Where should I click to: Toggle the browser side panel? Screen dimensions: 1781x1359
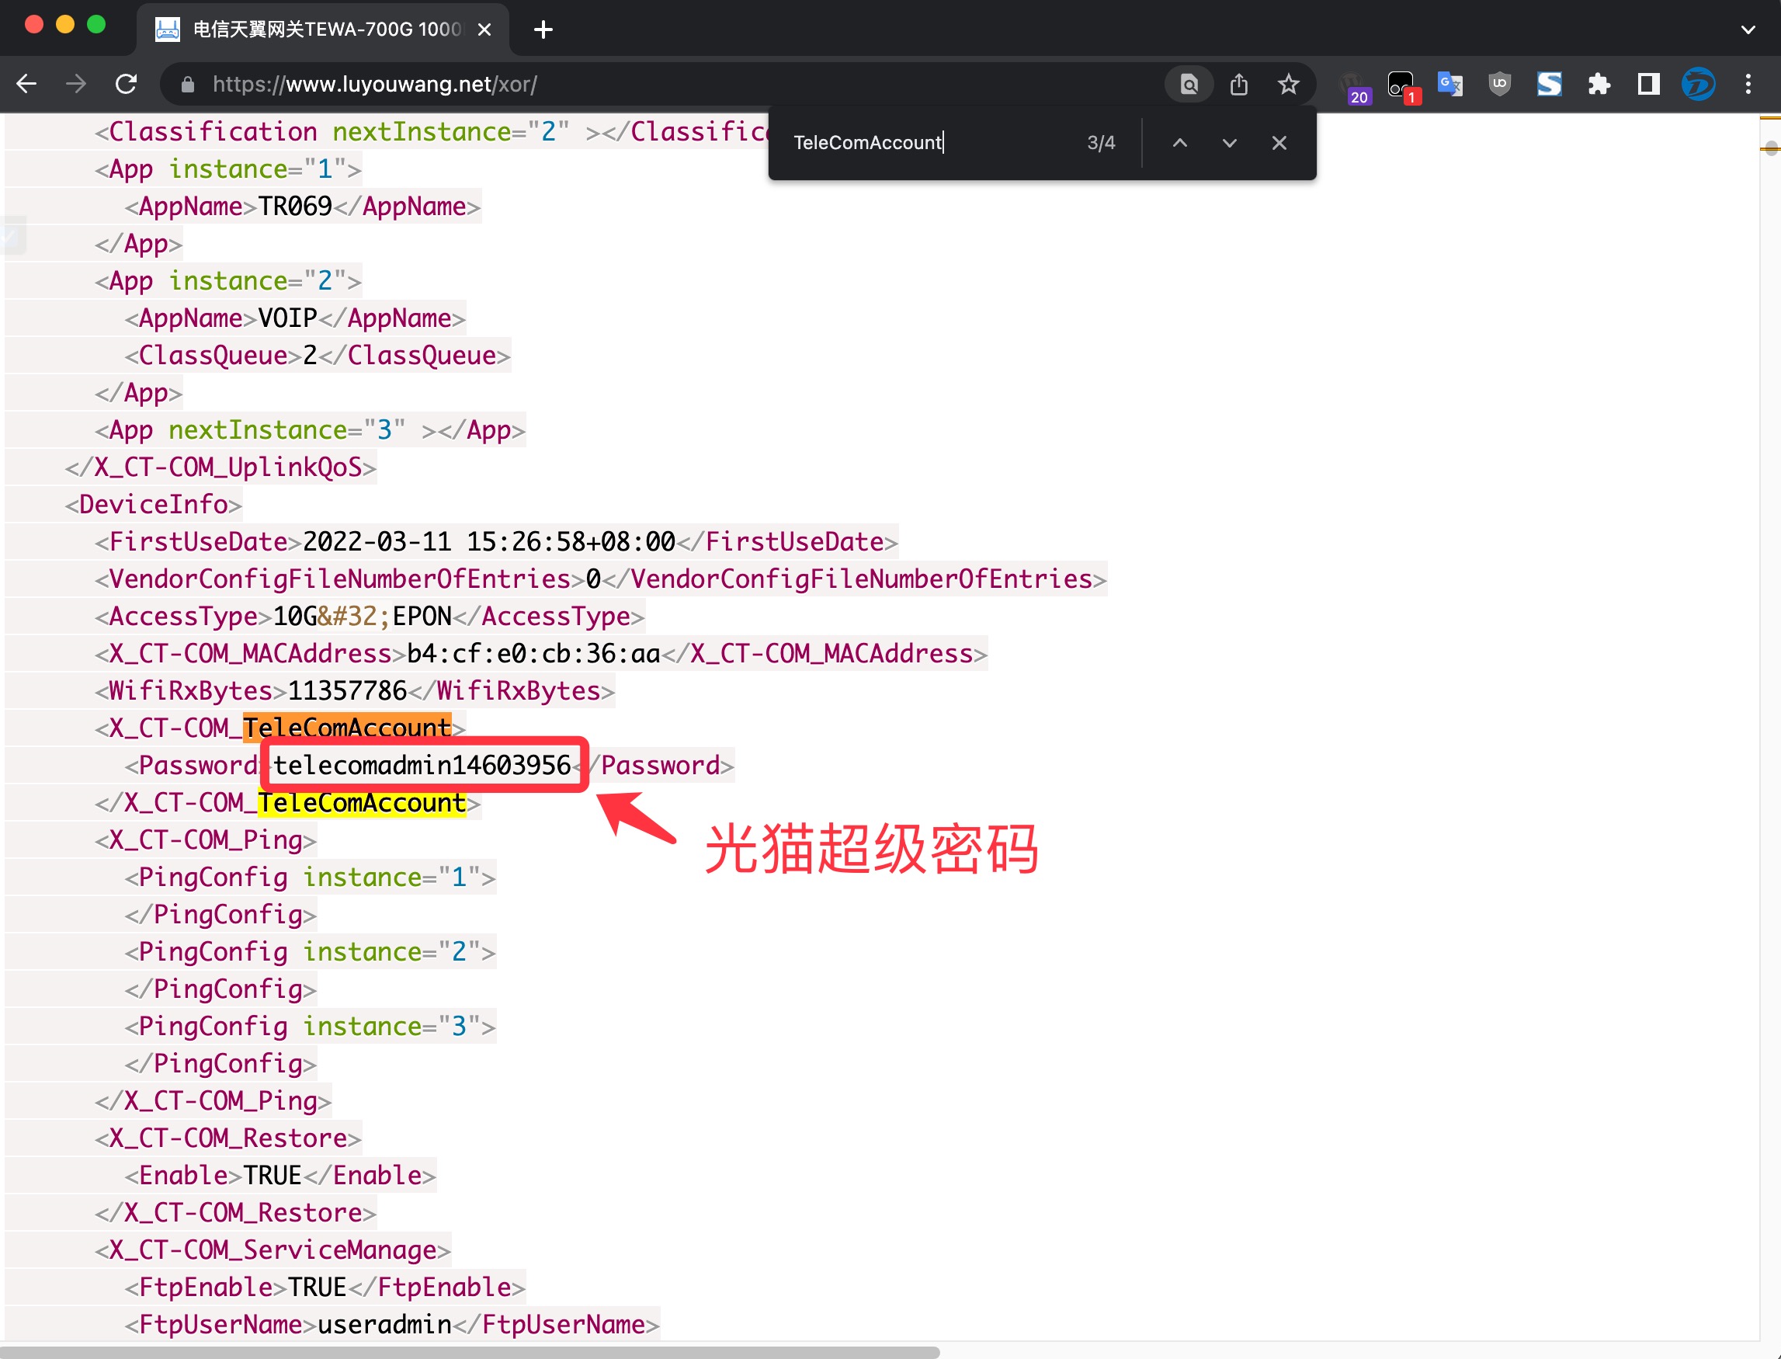(x=1647, y=84)
